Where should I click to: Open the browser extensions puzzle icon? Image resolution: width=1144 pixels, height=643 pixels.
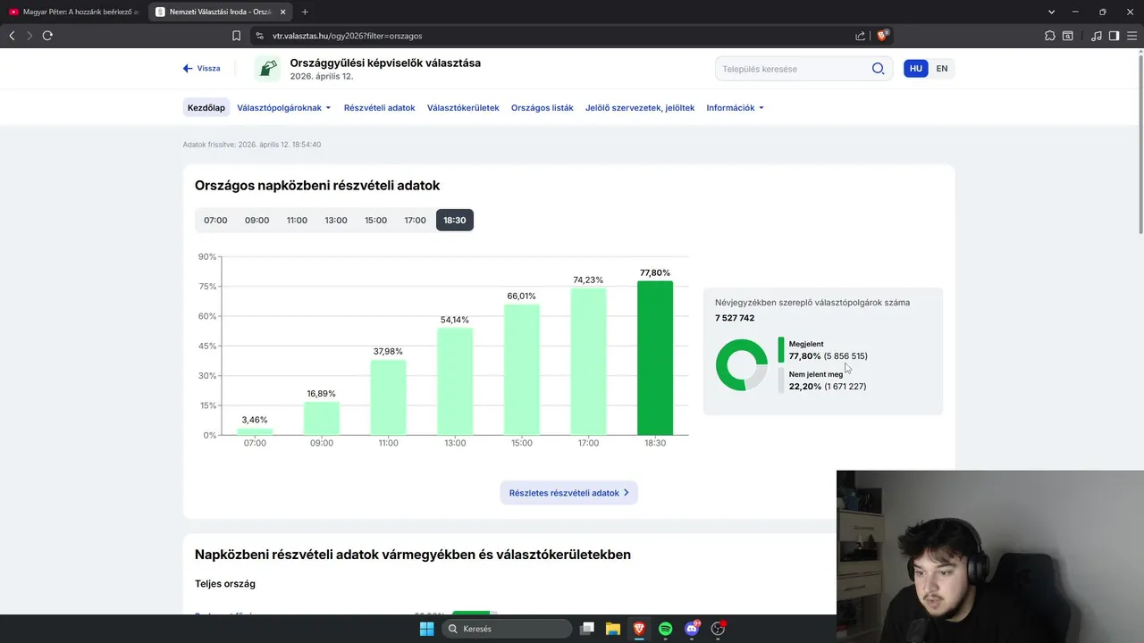1050,36
